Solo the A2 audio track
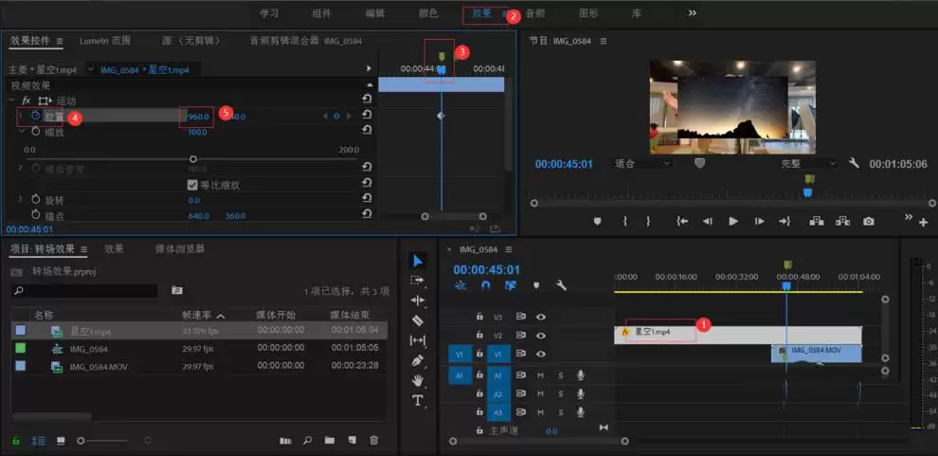 pyautogui.click(x=561, y=393)
